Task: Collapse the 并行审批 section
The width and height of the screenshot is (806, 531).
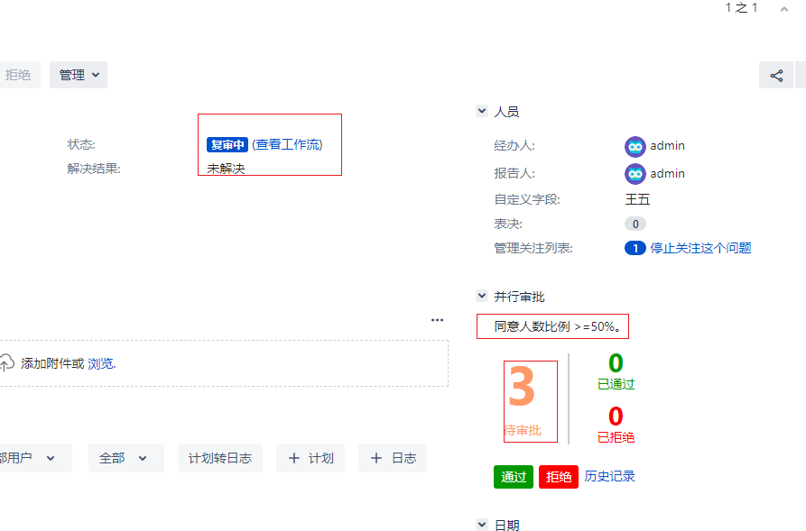Action: 482,297
